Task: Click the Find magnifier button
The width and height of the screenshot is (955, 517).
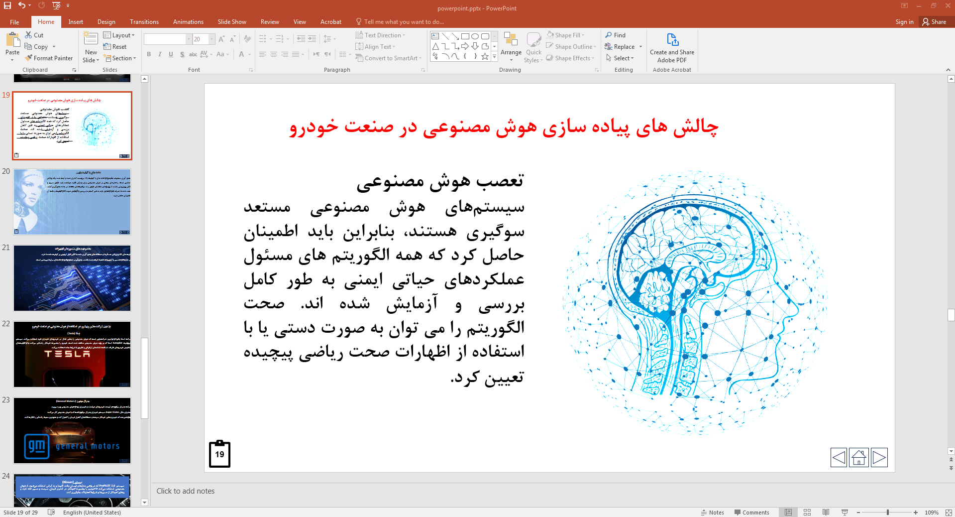Action: [x=616, y=35]
